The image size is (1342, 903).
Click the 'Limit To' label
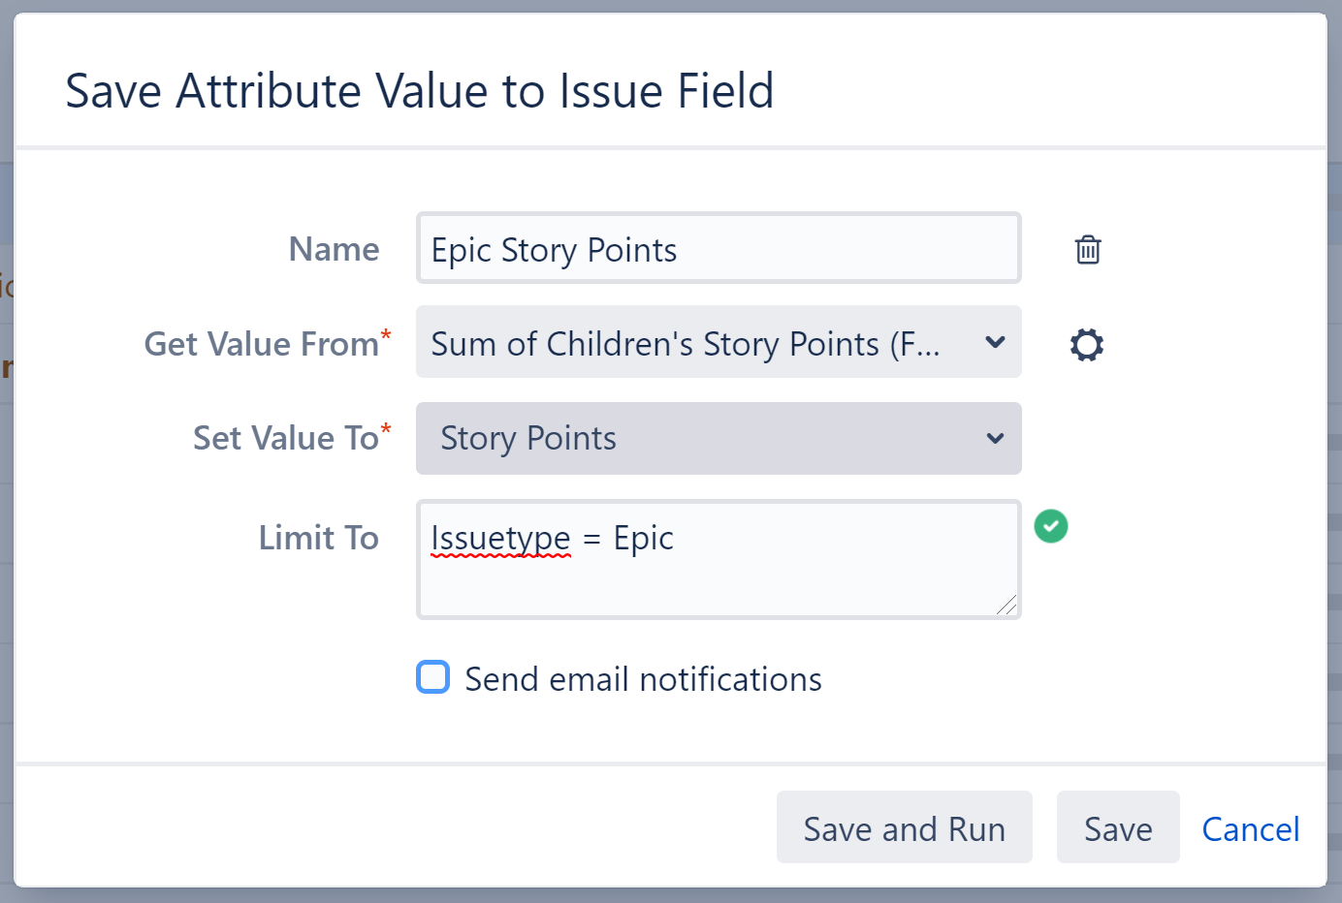[x=318, y=538]
